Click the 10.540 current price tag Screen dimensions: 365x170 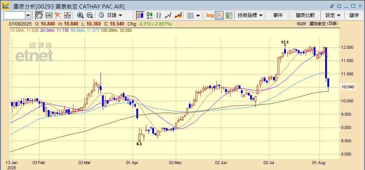point(348,87)
